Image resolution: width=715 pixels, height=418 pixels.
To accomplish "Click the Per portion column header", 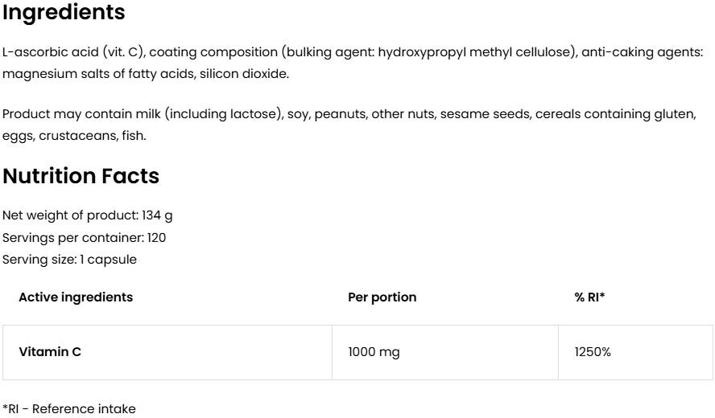I will pos(382,297).
